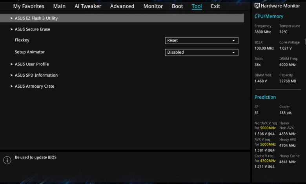Click the 32768 MB capacity value
The image size is (306, 184).
click(x=288, y=81)
